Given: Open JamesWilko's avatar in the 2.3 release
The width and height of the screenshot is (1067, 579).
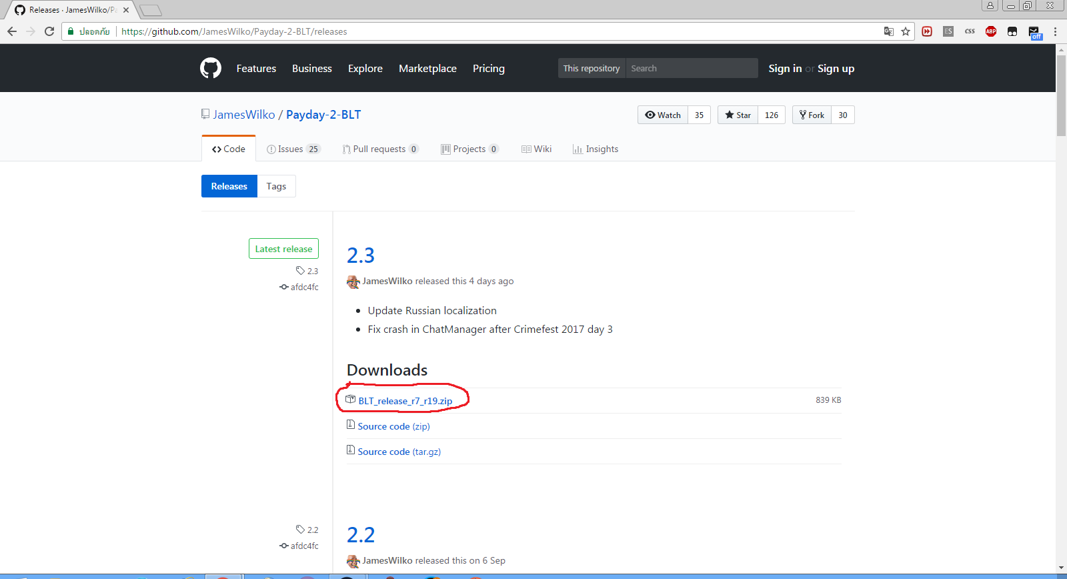Looking at the screenshot, I should [353, 281].
